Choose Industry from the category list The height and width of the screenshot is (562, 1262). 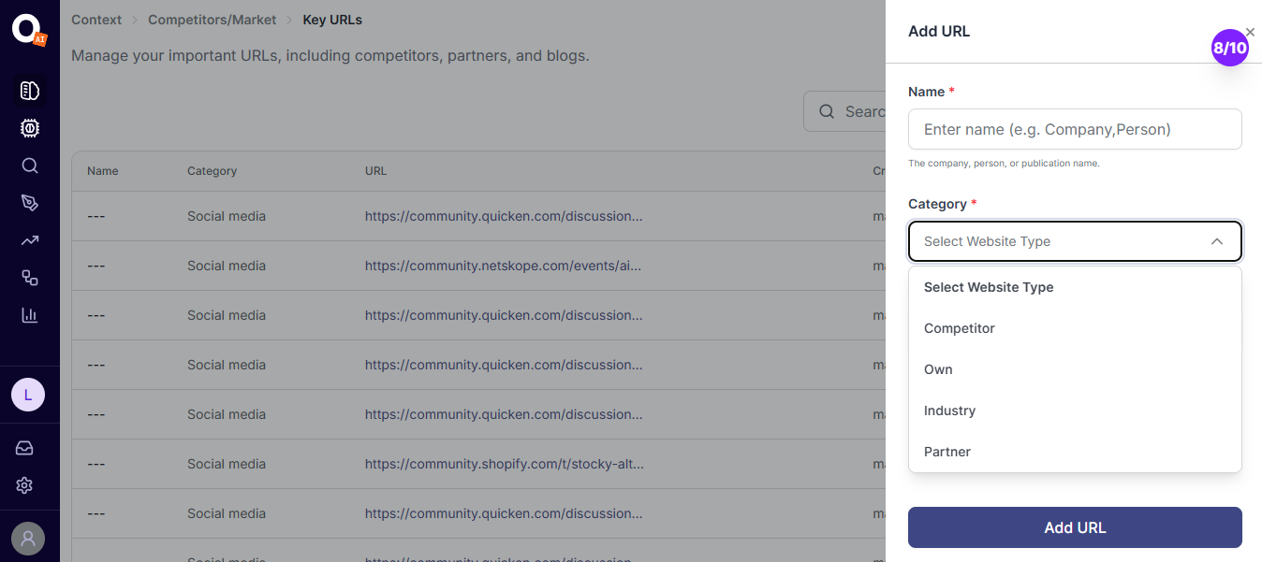(1075, 411)
